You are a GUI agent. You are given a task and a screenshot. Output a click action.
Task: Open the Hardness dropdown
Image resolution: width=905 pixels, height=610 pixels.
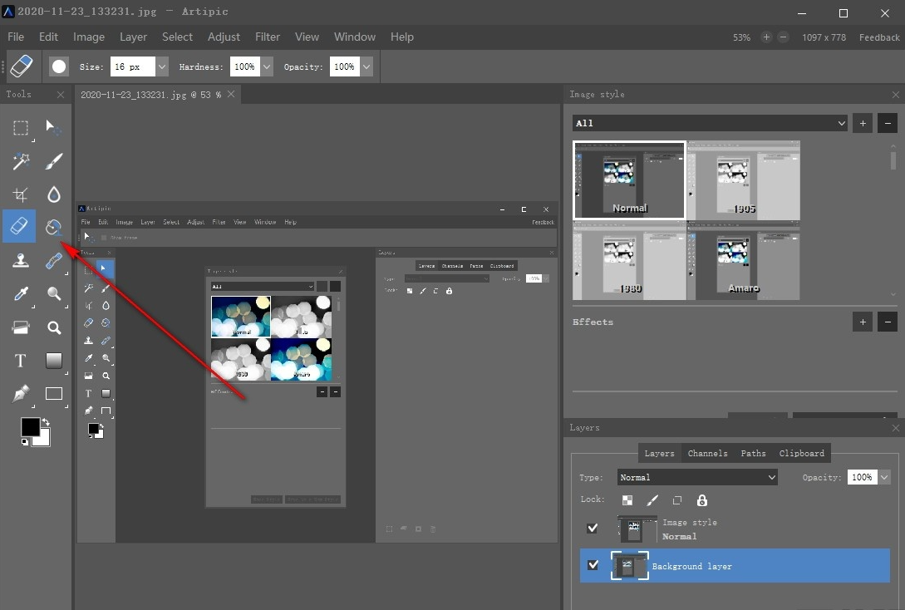[x=267, y=66]
